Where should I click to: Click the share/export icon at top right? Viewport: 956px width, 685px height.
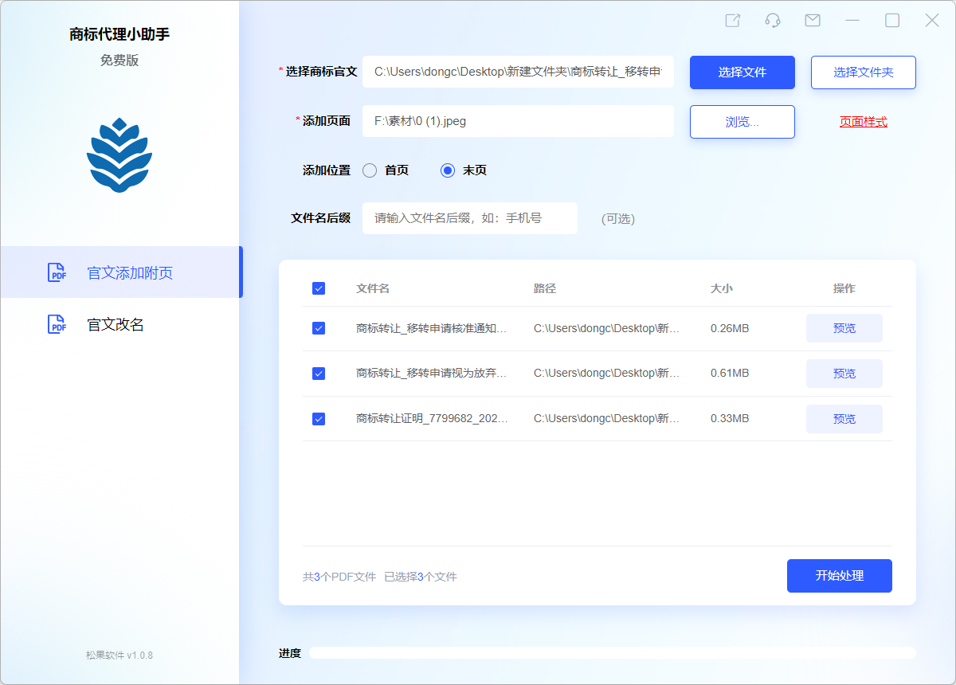(x=732, y=20)
